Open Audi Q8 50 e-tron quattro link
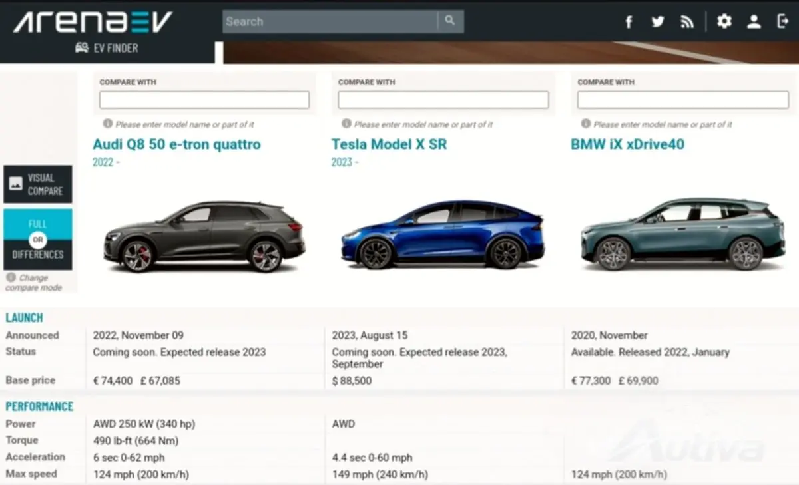799x485 pixels. click(x=176, y=144)
